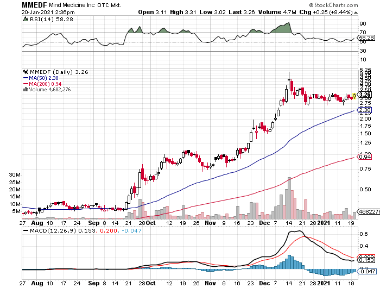Screen dimensions: 380x288
Task: Click the -0.047 MACD histogram axis tag
Action: pyautogui.click(x=367, y=271)
